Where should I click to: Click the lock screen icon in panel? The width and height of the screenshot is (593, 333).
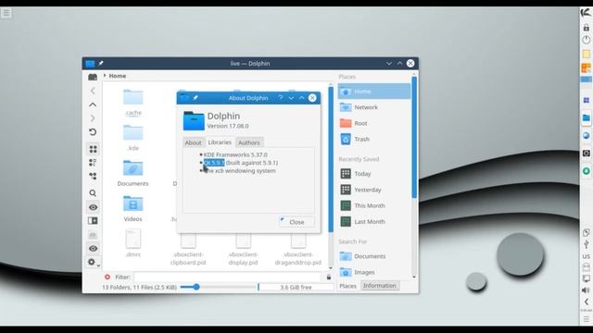tap(586, 28)
